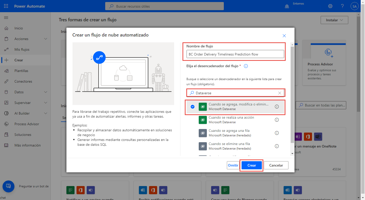The width and height of the screenshot is (365, 200).
Task: Click the Omitir button
Action: [233, 165]
